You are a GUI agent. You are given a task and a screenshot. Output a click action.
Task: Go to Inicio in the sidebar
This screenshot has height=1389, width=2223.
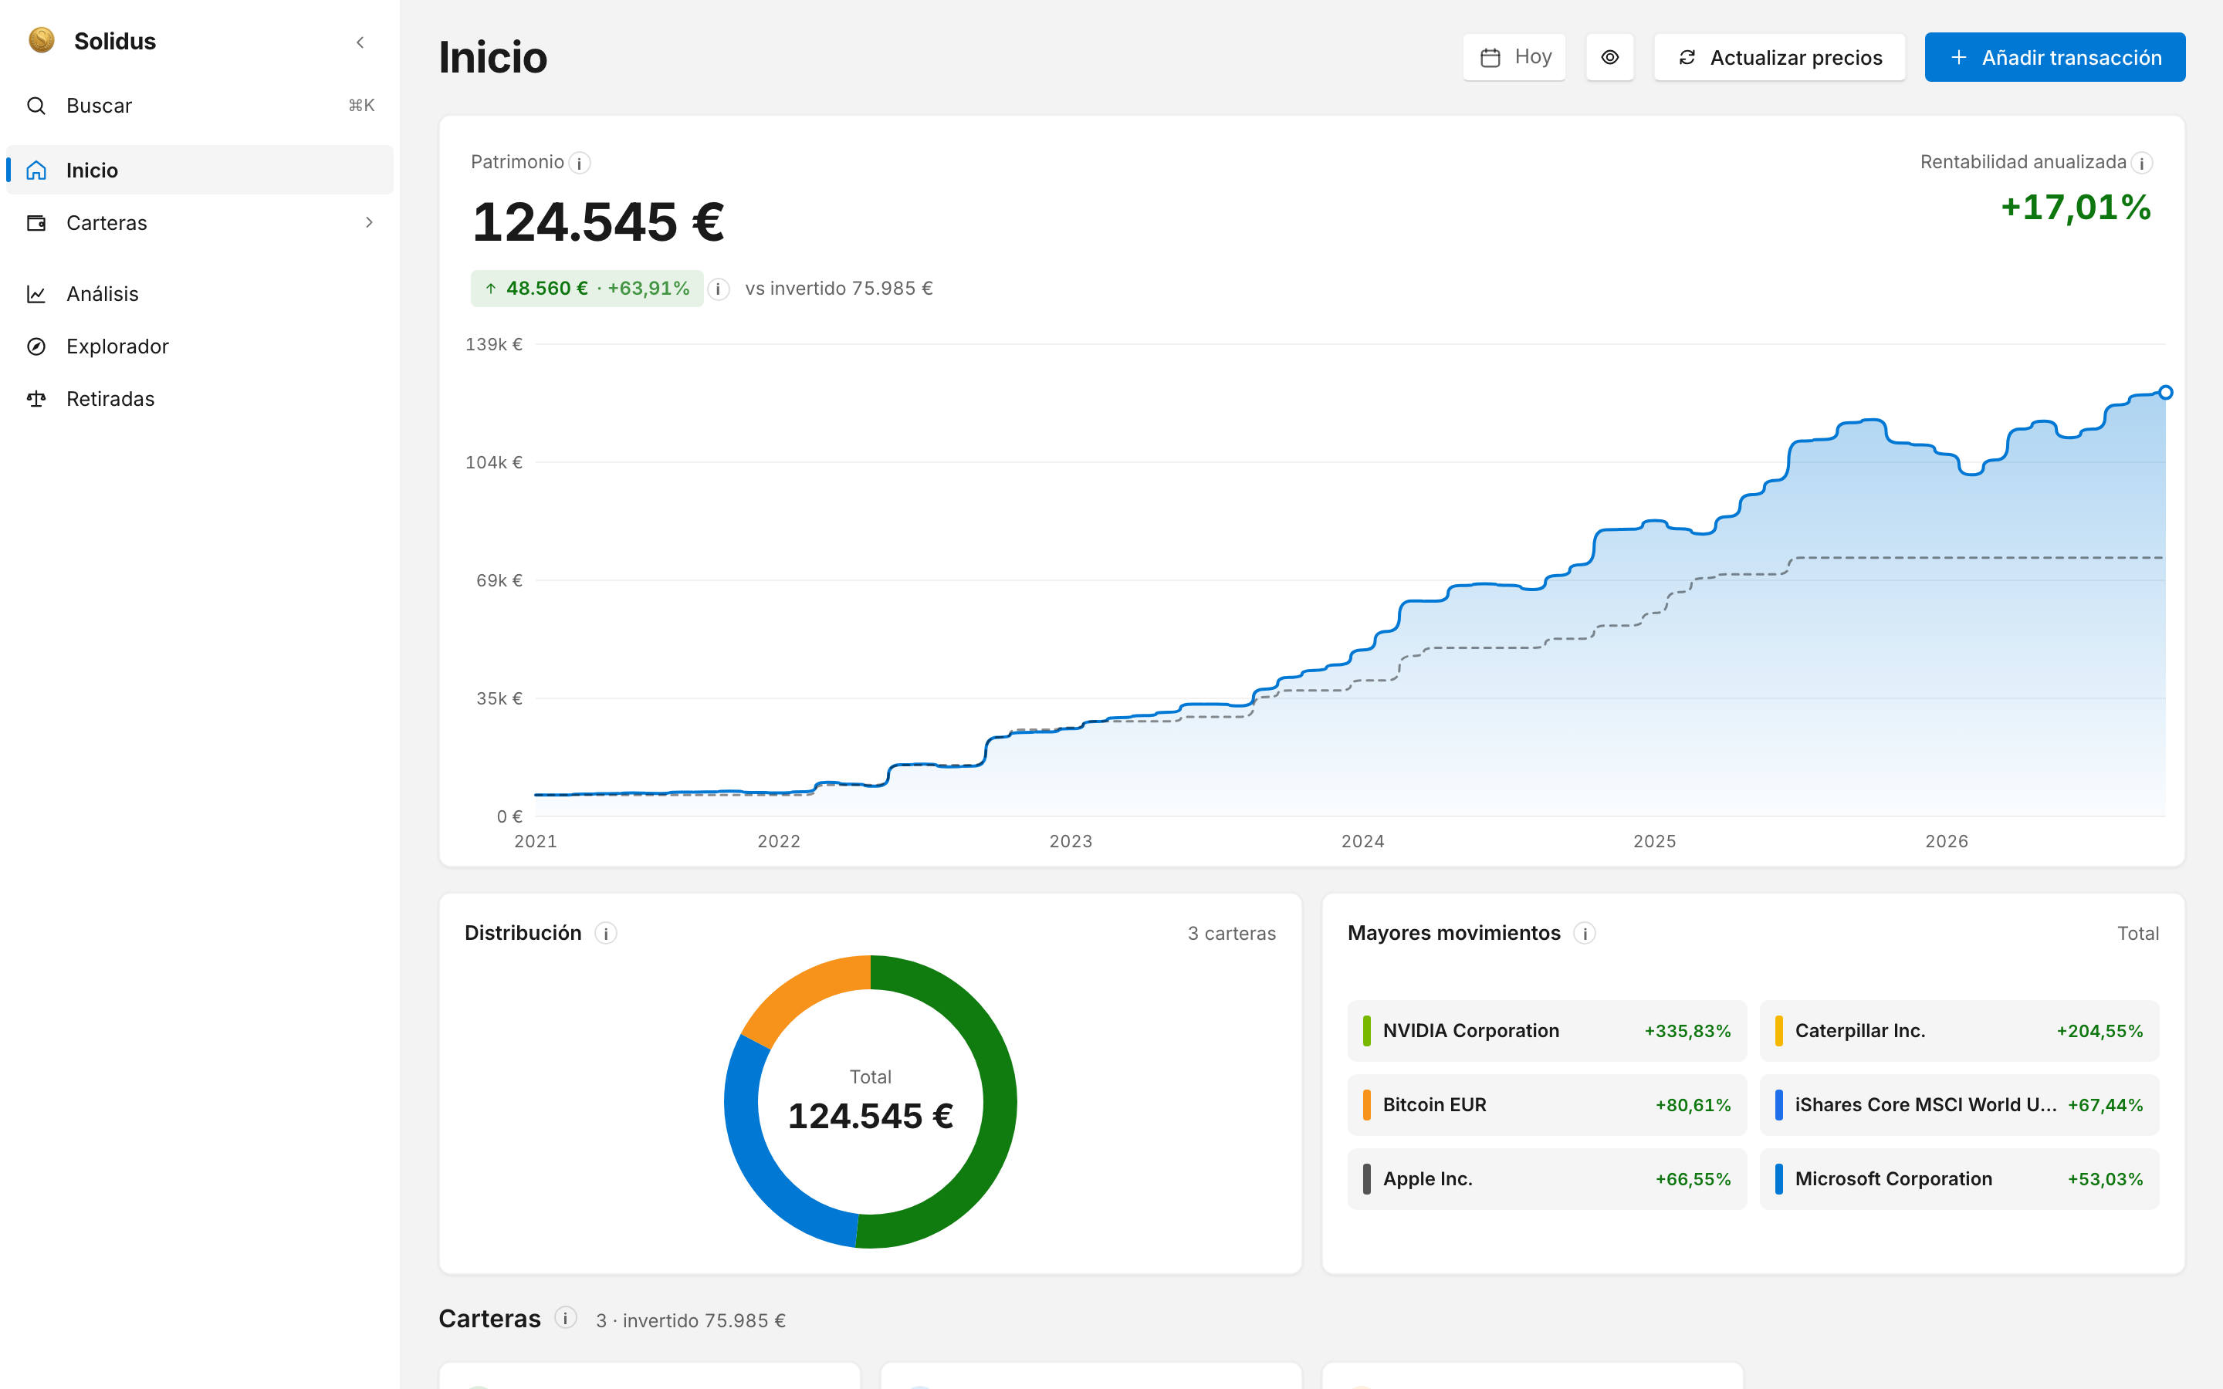199,170
